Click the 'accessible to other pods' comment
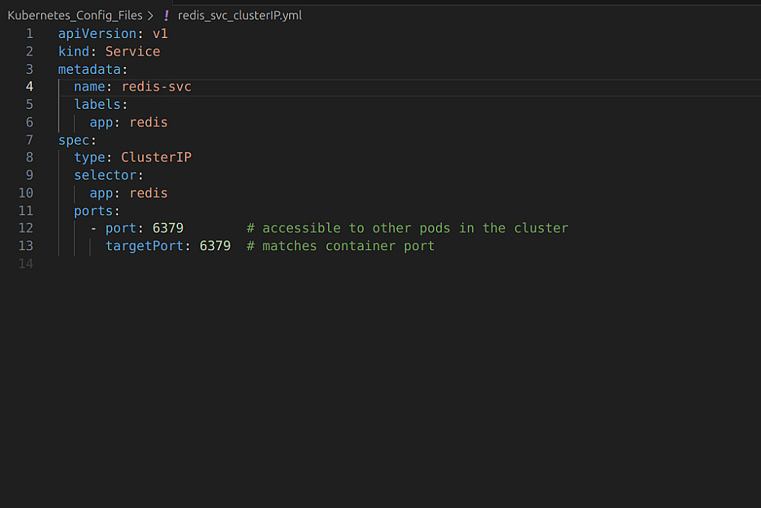 pos(407,228)
